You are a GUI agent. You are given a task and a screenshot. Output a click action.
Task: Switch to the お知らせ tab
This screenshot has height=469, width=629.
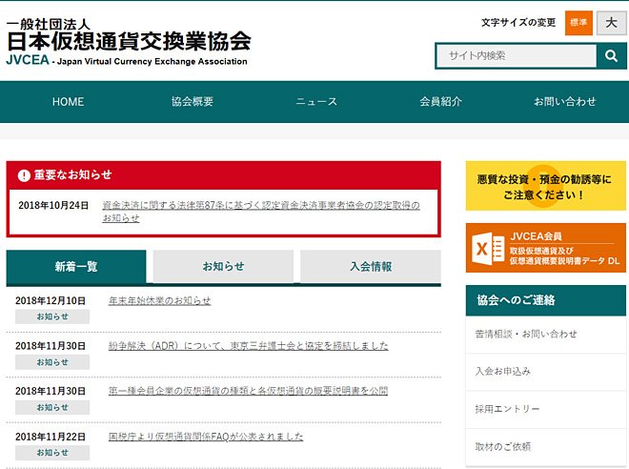[223, 266]
